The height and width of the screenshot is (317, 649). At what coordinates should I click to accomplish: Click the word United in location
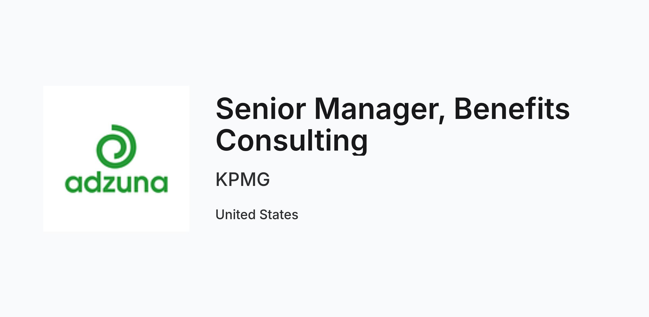pyautogui.click(x=236, y=215)
